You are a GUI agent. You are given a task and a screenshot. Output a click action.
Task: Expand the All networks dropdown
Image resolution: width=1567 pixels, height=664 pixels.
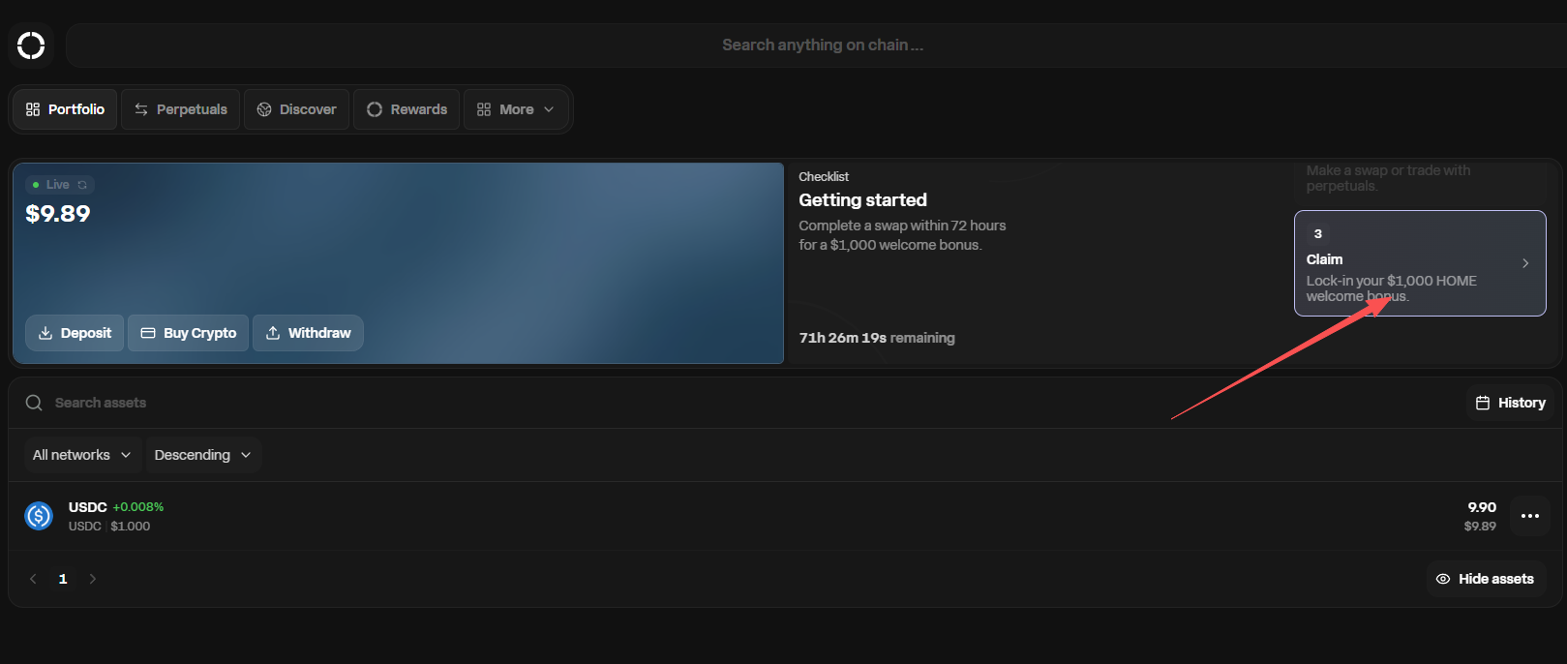click(81, 455)
